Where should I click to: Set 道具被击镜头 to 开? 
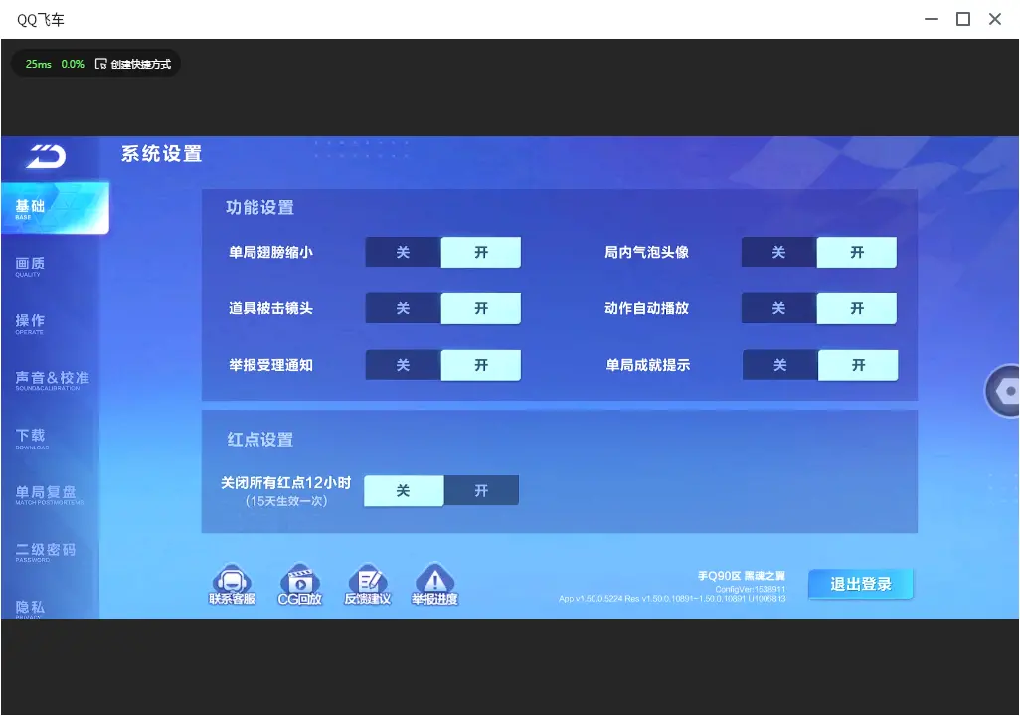pyautogui.click(x=481, y=308)
